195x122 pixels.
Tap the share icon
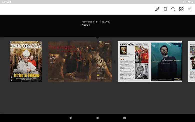click(x=189, y=9)
